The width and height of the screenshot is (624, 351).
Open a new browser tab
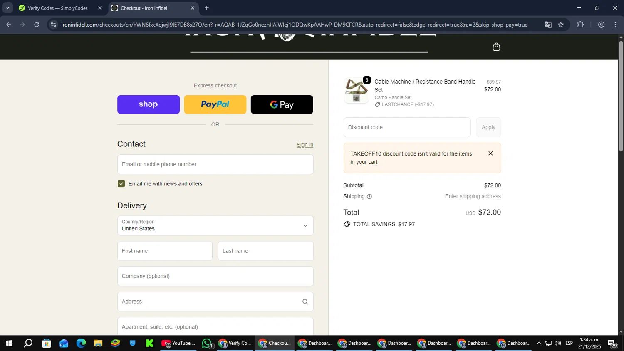click(207, 8)
